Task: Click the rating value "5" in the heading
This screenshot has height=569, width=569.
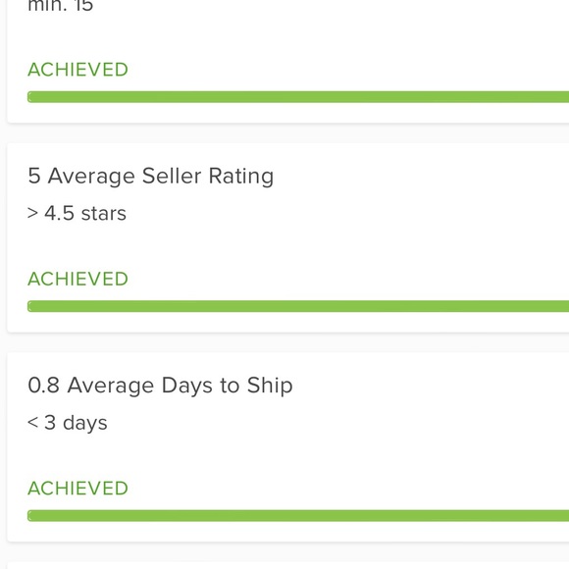Action: tap(34, 176)
